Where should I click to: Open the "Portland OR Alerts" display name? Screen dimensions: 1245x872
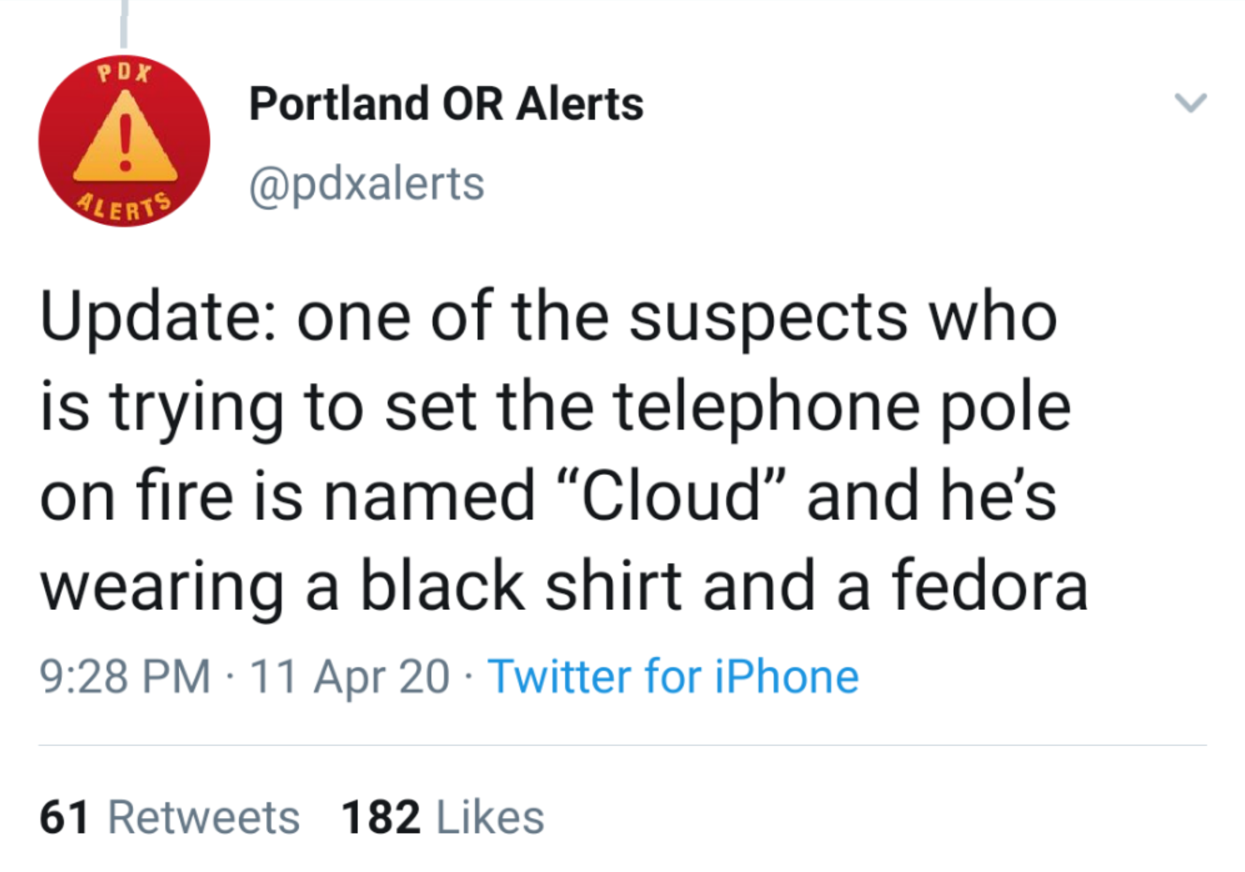pyautogui.click(x=446, y=104)
